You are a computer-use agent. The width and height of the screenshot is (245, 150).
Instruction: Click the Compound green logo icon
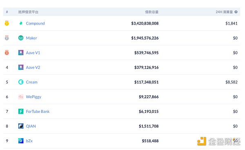pos(21,23)
